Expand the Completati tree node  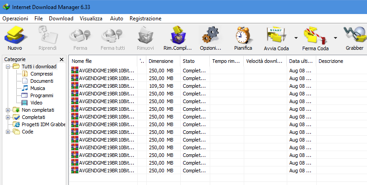pyautogui.click(x=8, y=117)
